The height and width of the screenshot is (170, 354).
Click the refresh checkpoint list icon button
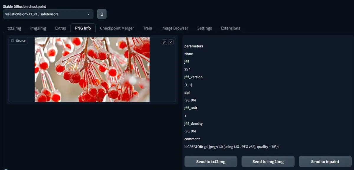[102, 14]
